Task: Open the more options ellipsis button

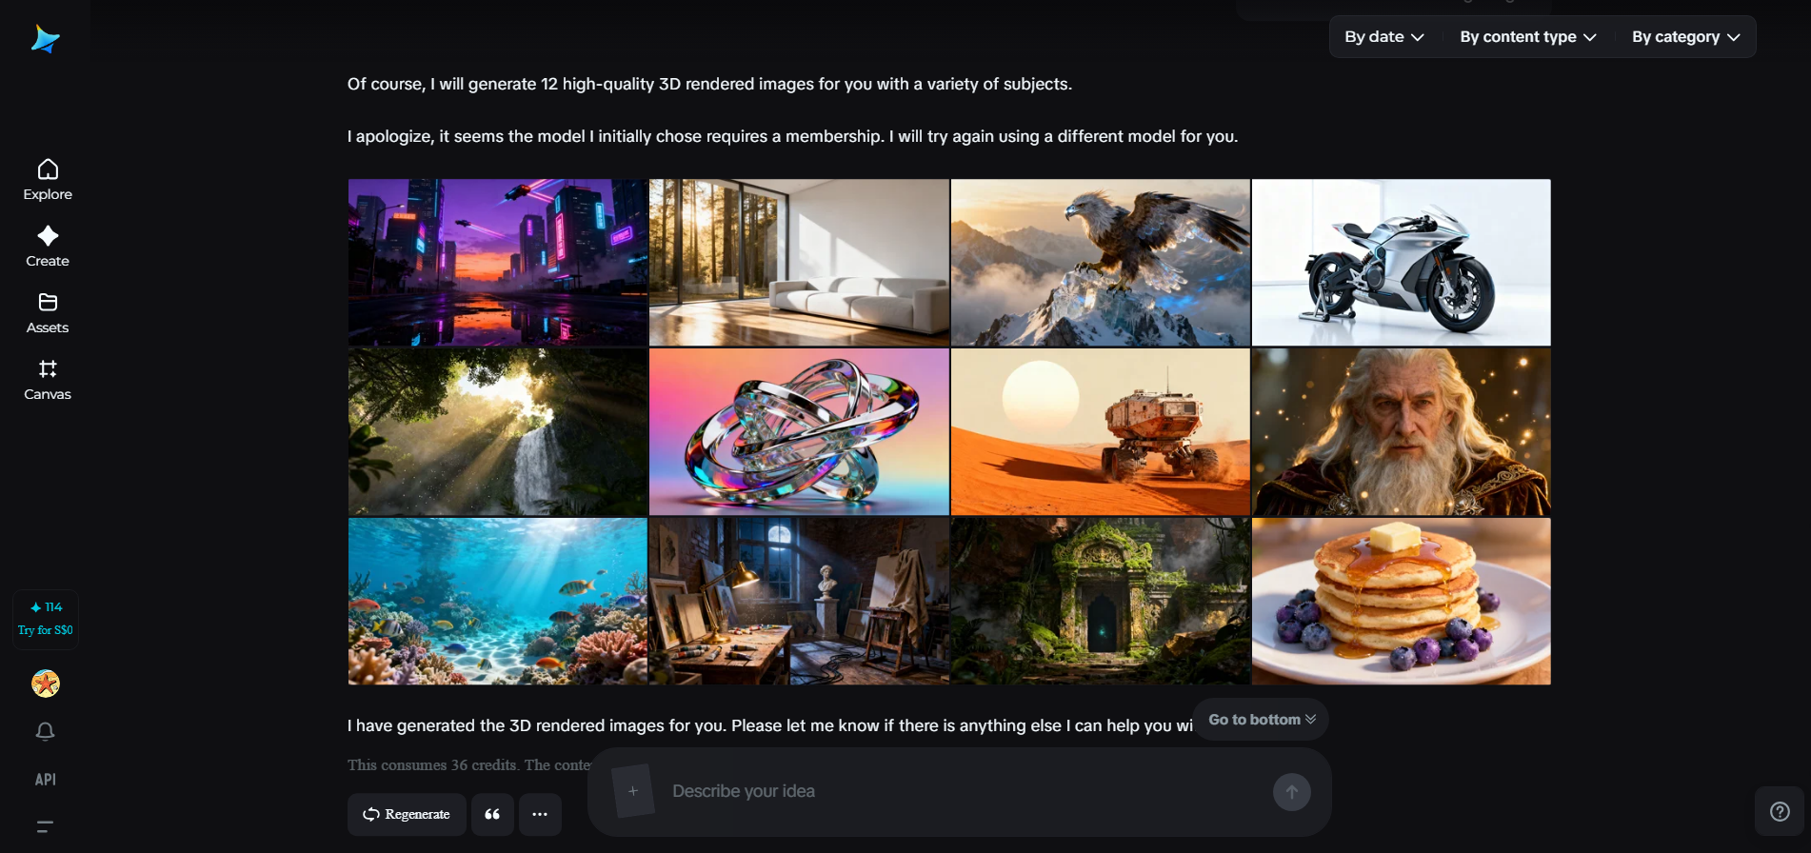Action: pyautogui.click(x=540, y=814)
